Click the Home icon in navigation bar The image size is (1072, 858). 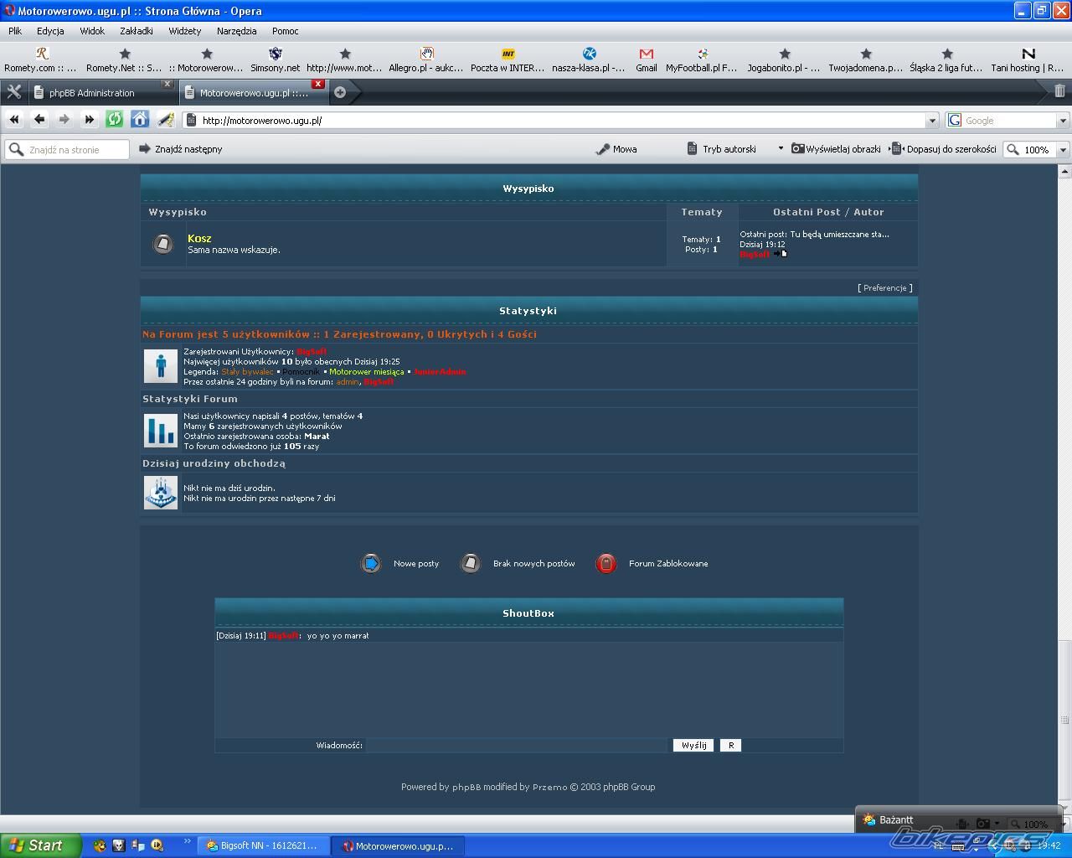click(140, 120)
